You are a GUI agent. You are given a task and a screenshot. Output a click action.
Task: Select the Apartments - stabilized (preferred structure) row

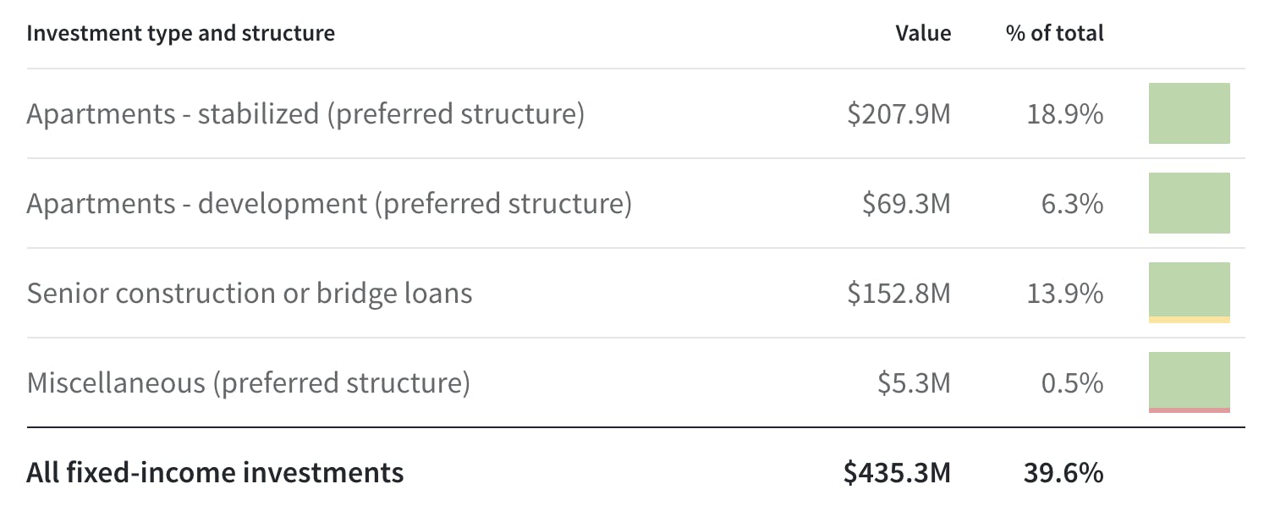pos(635,113)
